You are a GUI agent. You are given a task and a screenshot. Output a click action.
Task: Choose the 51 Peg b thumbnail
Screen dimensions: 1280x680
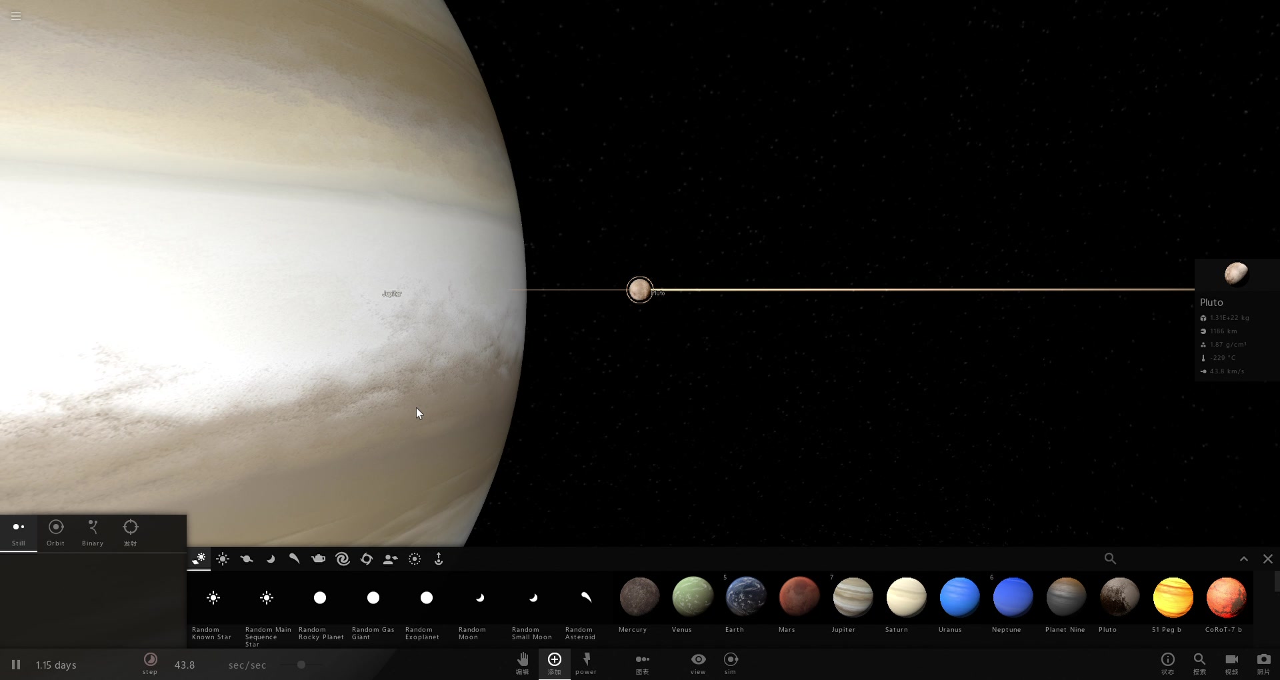(x=1173, y=597)
